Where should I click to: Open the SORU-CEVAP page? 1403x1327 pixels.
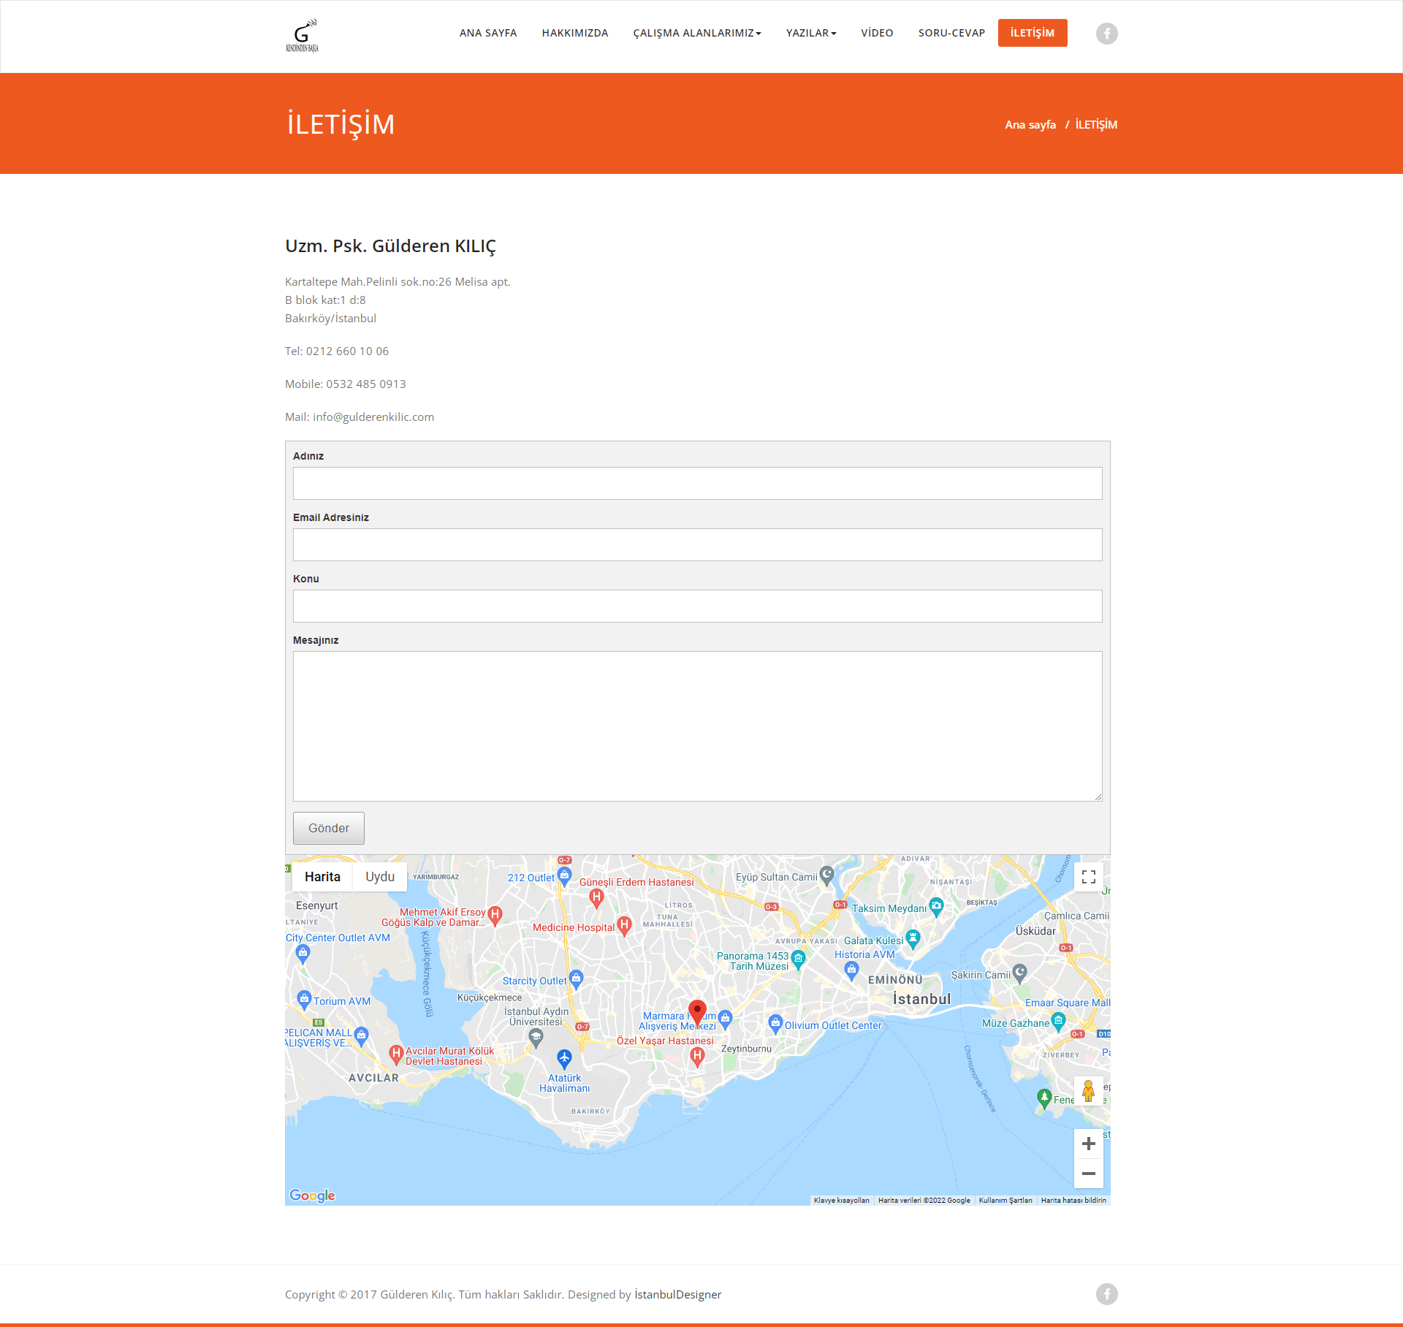tap(951, 33)
